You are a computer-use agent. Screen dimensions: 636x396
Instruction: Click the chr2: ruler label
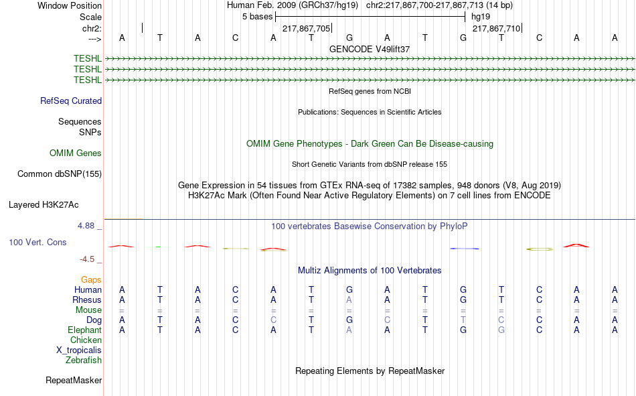click(92, 28)
